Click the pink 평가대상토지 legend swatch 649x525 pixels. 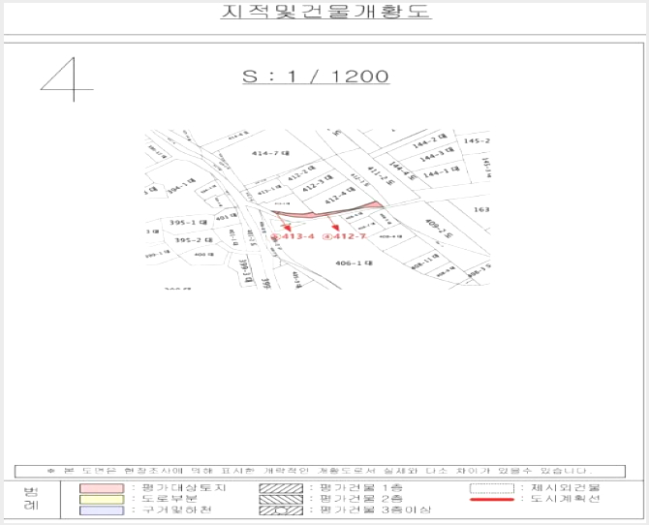click(102, 488)
